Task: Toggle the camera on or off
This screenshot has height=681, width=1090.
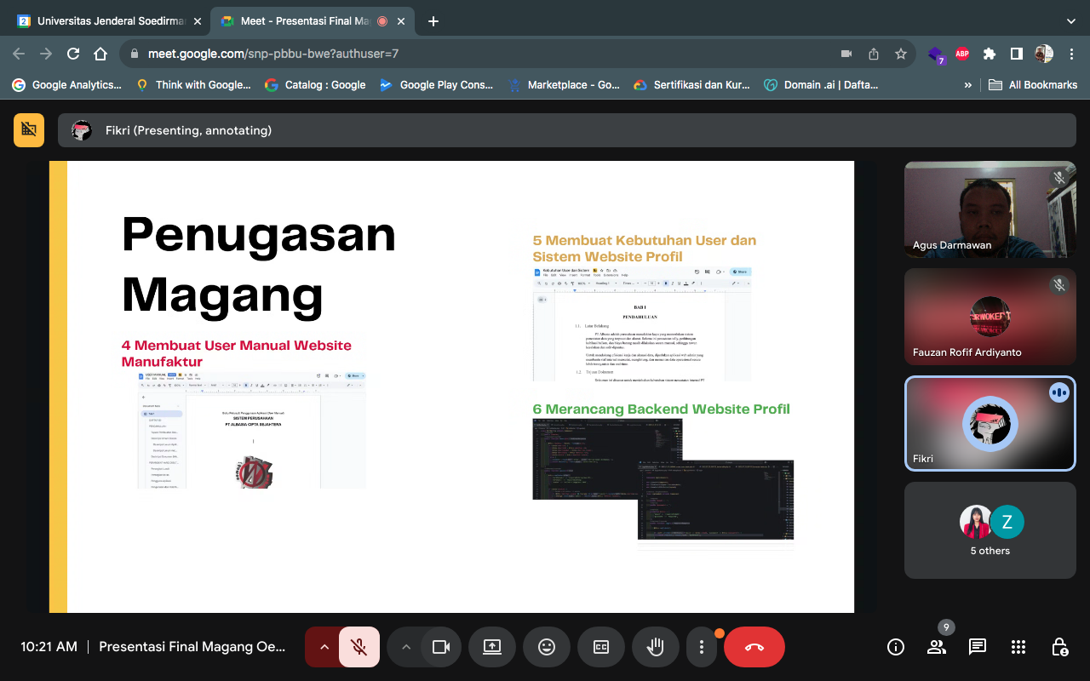Action: tap(441, 647)
